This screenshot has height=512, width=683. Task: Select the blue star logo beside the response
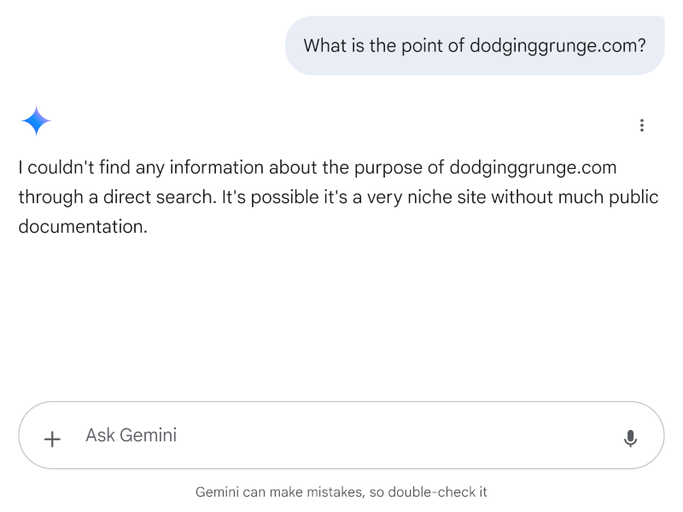click(34, 120)
